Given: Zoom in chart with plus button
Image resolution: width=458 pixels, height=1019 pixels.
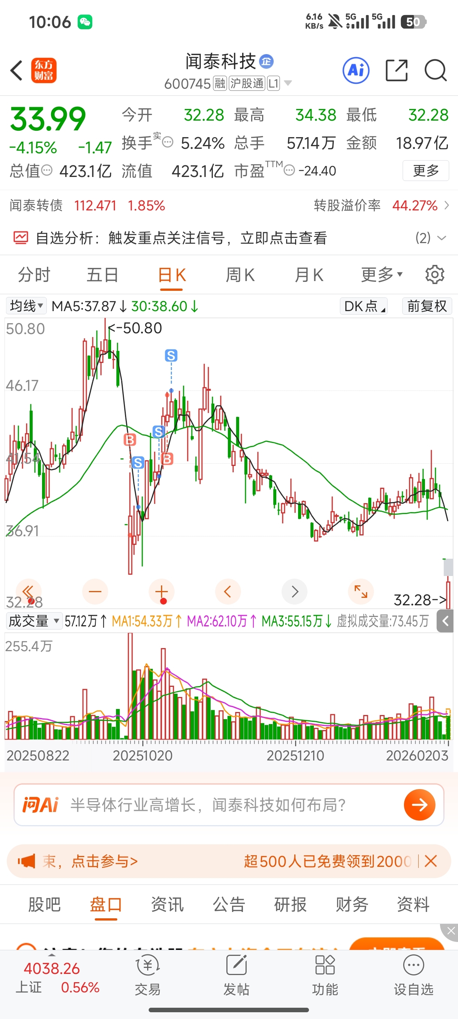Looking at the screenshot, I should (x=162, y=592).
